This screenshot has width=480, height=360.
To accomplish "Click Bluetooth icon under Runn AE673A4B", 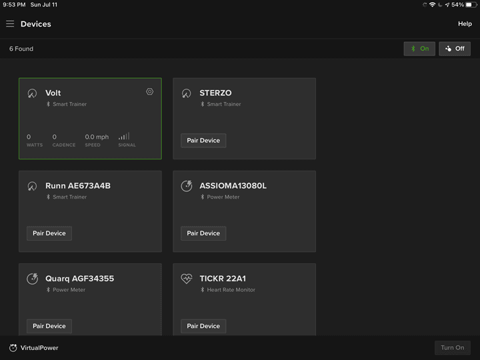I will pos(48,197).
